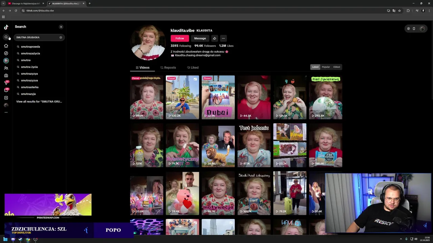Click the avatar in top-right pill
The height and width of the screenshot is (243, 433).
pos(422,29)
